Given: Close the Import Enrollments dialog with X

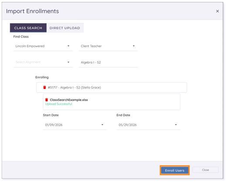Looking at the screenshot, I should [x=217, y=11].
